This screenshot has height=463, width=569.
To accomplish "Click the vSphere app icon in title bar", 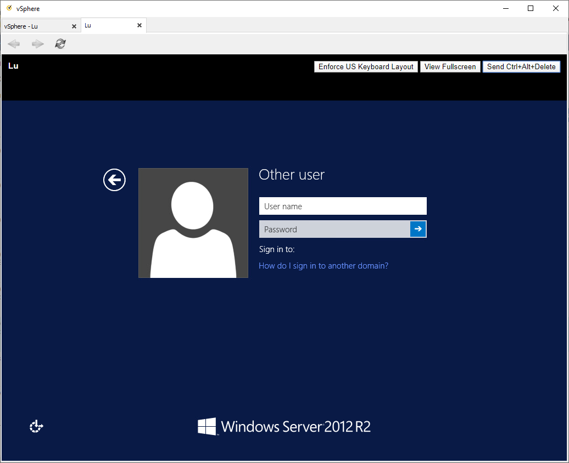I will (9, 8).
